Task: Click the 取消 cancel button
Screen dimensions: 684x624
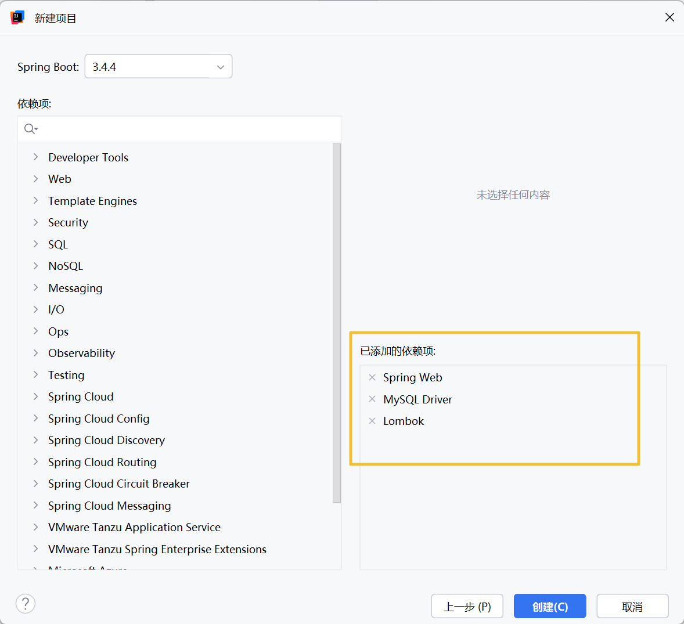Action: tap(632, 606)
